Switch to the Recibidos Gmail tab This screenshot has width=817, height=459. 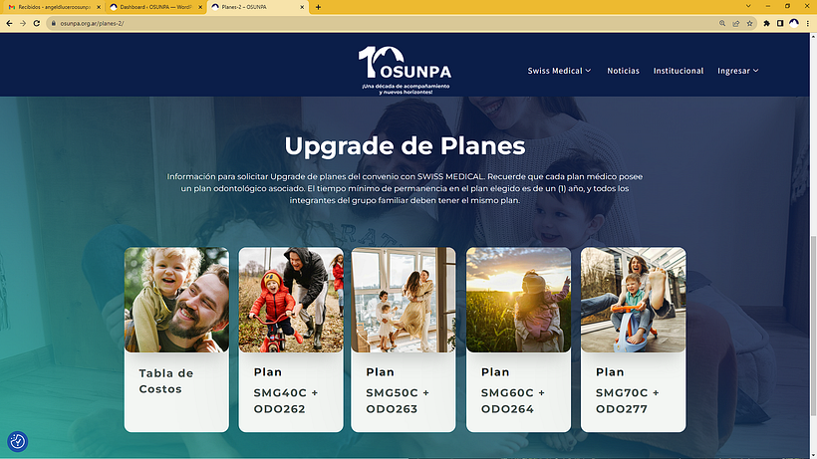point(54,7)
